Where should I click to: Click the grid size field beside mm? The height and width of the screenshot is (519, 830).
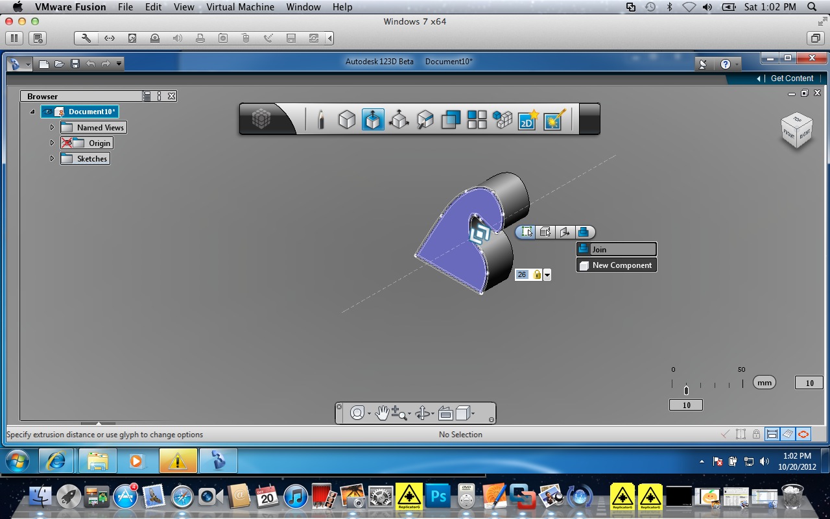(809, 383)
